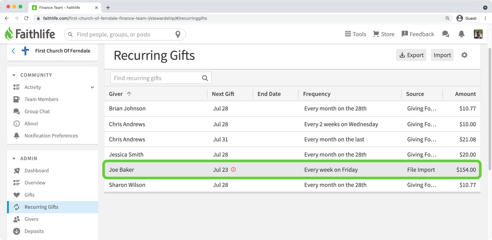492x240 pixels.
Task: Click the back chevron beside church name
Action: pyautogui.click(x=13, y=51)
